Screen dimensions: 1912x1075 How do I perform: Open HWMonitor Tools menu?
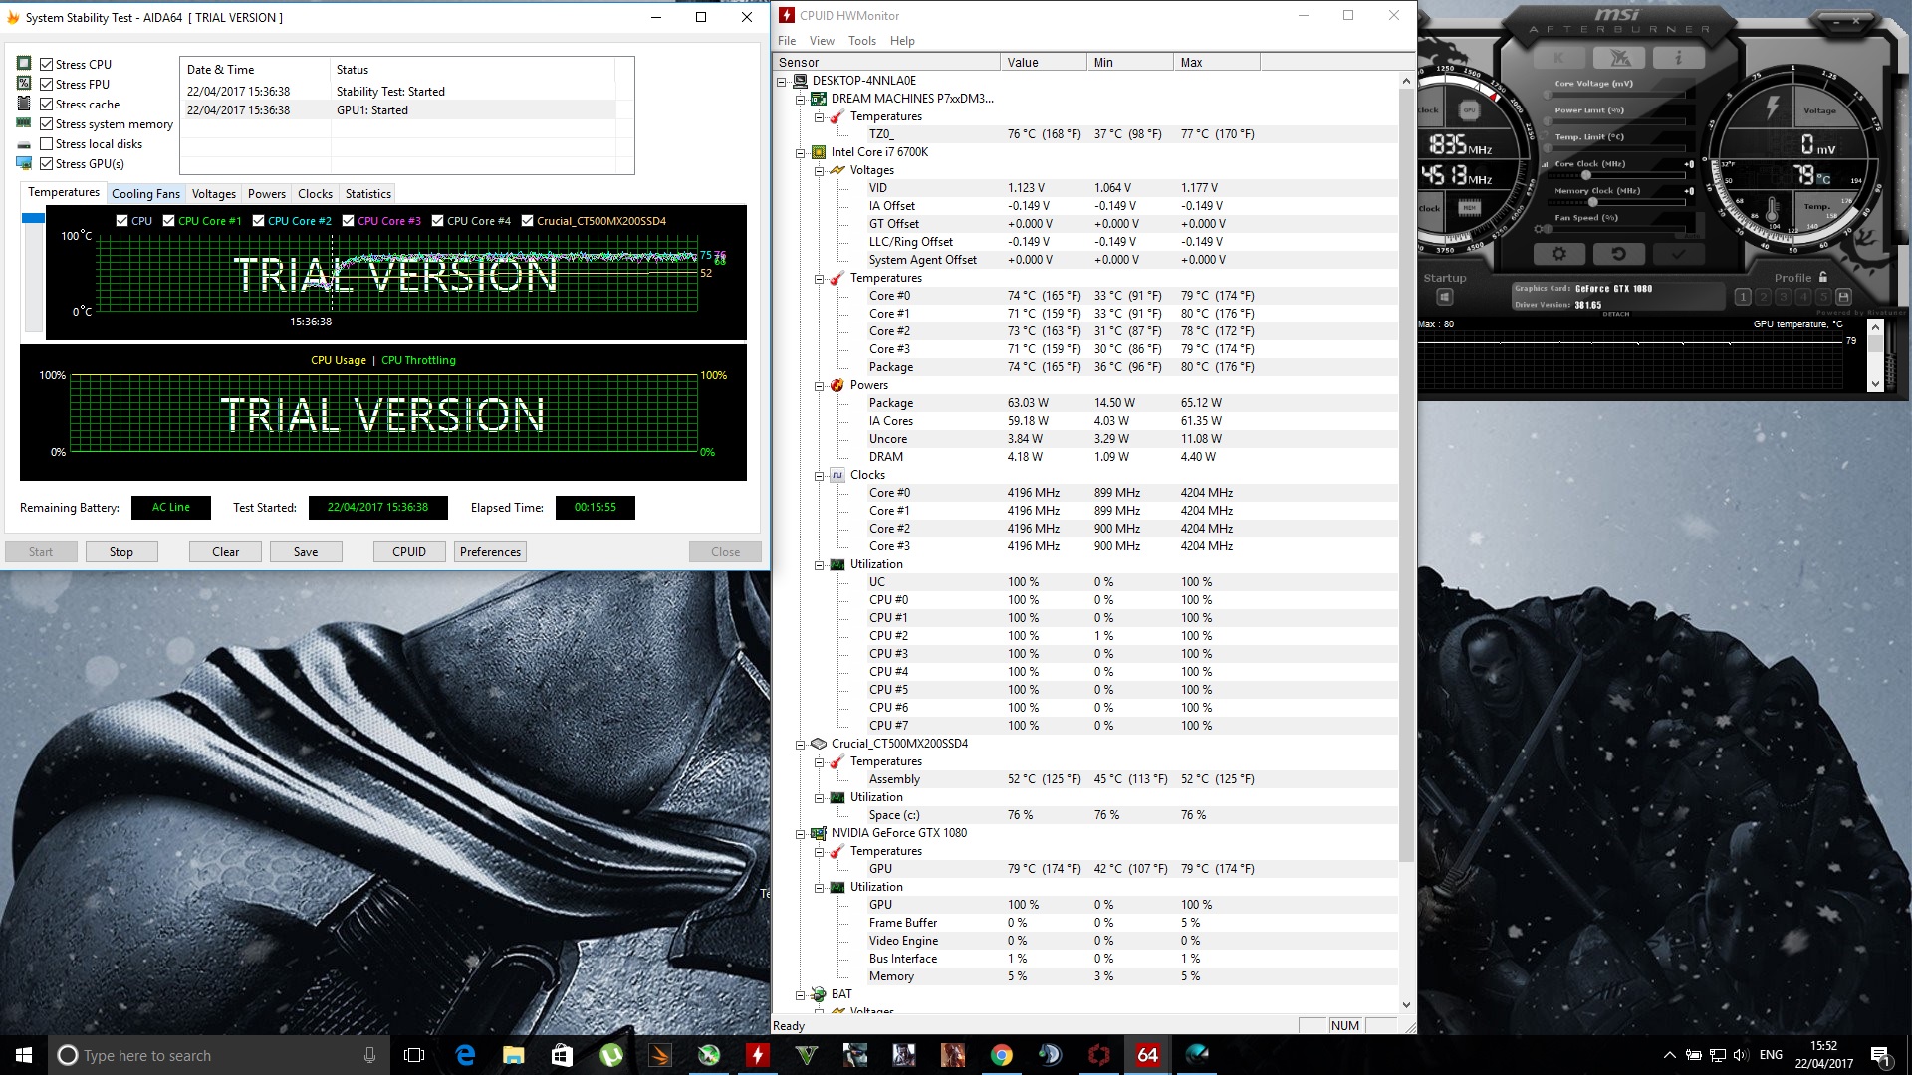click(x=862, y=41)
